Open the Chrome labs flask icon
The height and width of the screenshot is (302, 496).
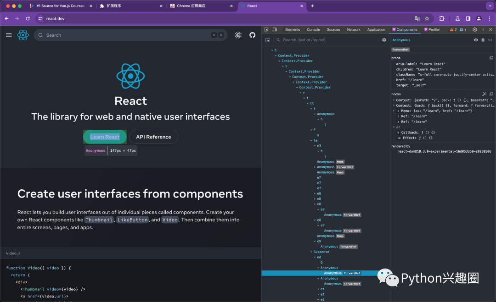pos(457,19)
